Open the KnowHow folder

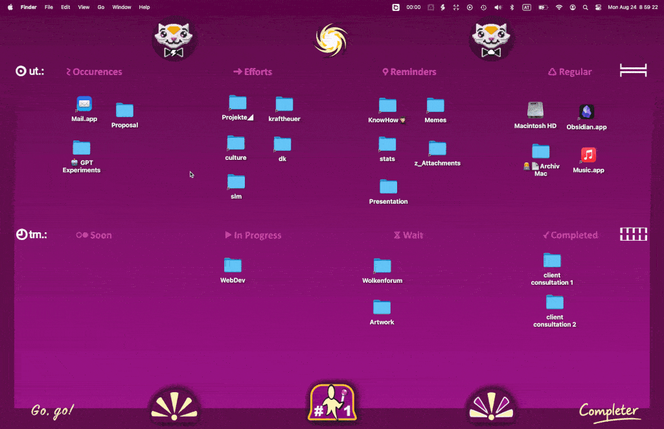pyautogui.click(x=387, y=105)
